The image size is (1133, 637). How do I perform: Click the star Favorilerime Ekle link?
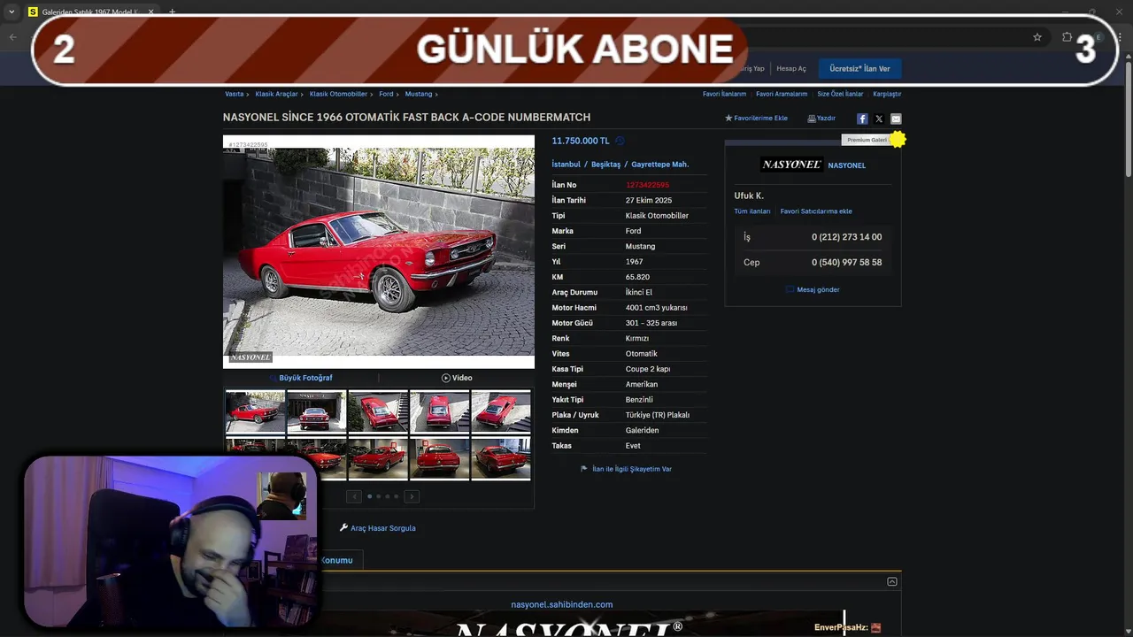[756, 119]
